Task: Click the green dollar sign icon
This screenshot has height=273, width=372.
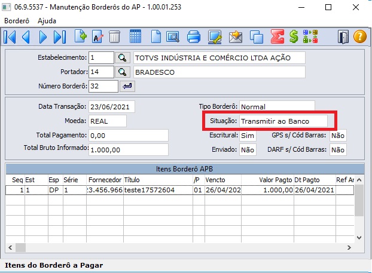Action: [x=294, y=36]
